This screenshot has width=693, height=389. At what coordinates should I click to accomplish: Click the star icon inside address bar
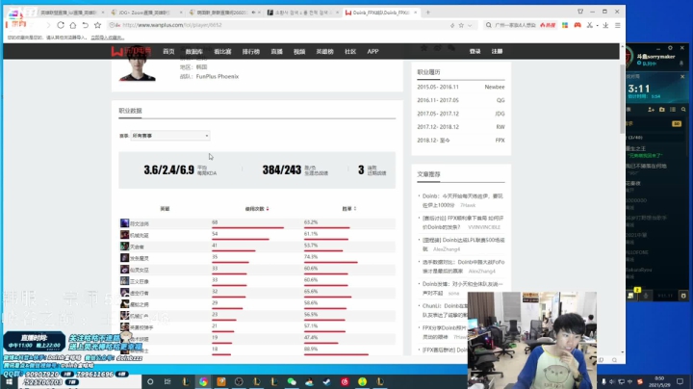tap(461, 25)
